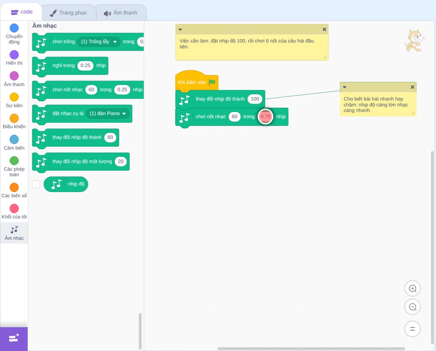Viewport: 436px width, 351px height.
Task: Switch to the code tab
Action: 21,12
